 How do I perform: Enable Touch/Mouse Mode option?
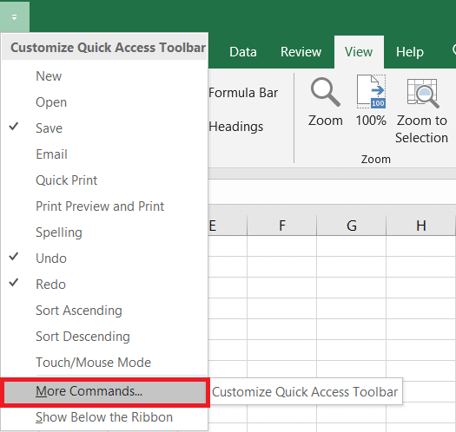coord(104,363)
